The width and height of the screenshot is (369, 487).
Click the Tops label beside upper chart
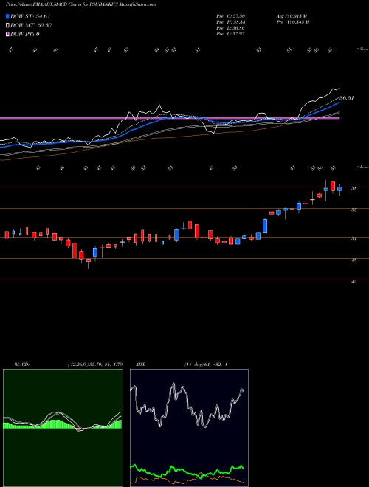click(362, 49)
